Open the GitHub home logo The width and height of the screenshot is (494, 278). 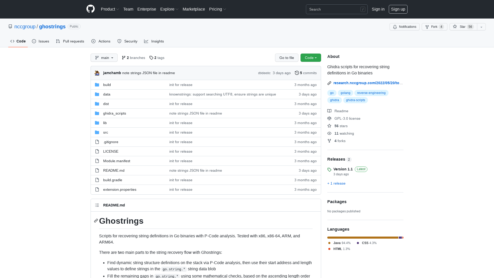91,9
